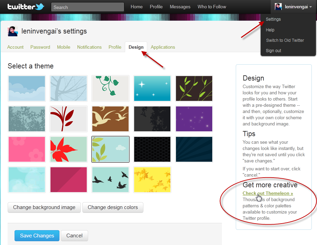
Task: Click the Save Changes button
Action: pos(37,236)
